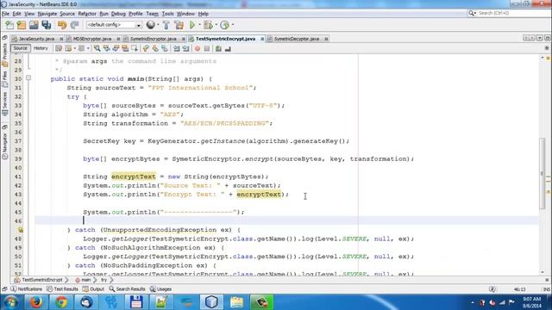
Task: Close the TestSymetricEncrypt.java tab
Action: pyautogui.click(x=262, y=39)
